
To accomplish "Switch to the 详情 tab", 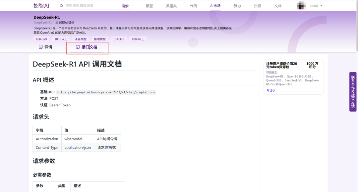I will click(45, 47).
